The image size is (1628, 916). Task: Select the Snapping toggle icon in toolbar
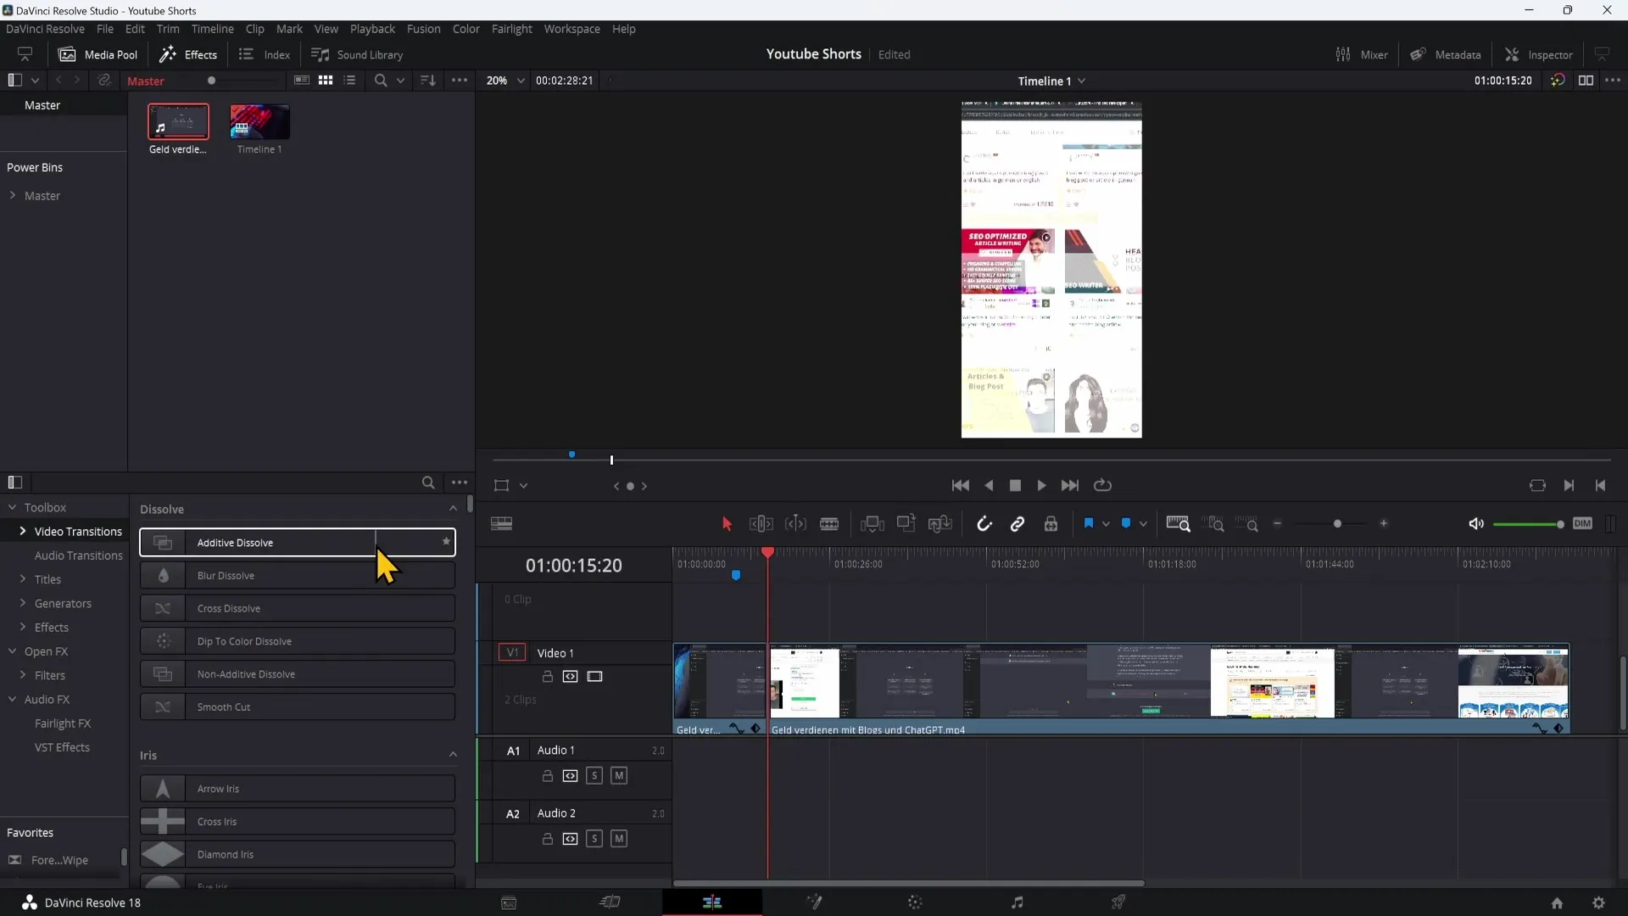pyautogui.click(x=984, y=523)
